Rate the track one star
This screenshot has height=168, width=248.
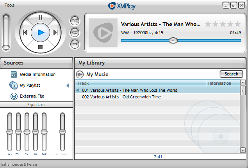click(208, 24)
